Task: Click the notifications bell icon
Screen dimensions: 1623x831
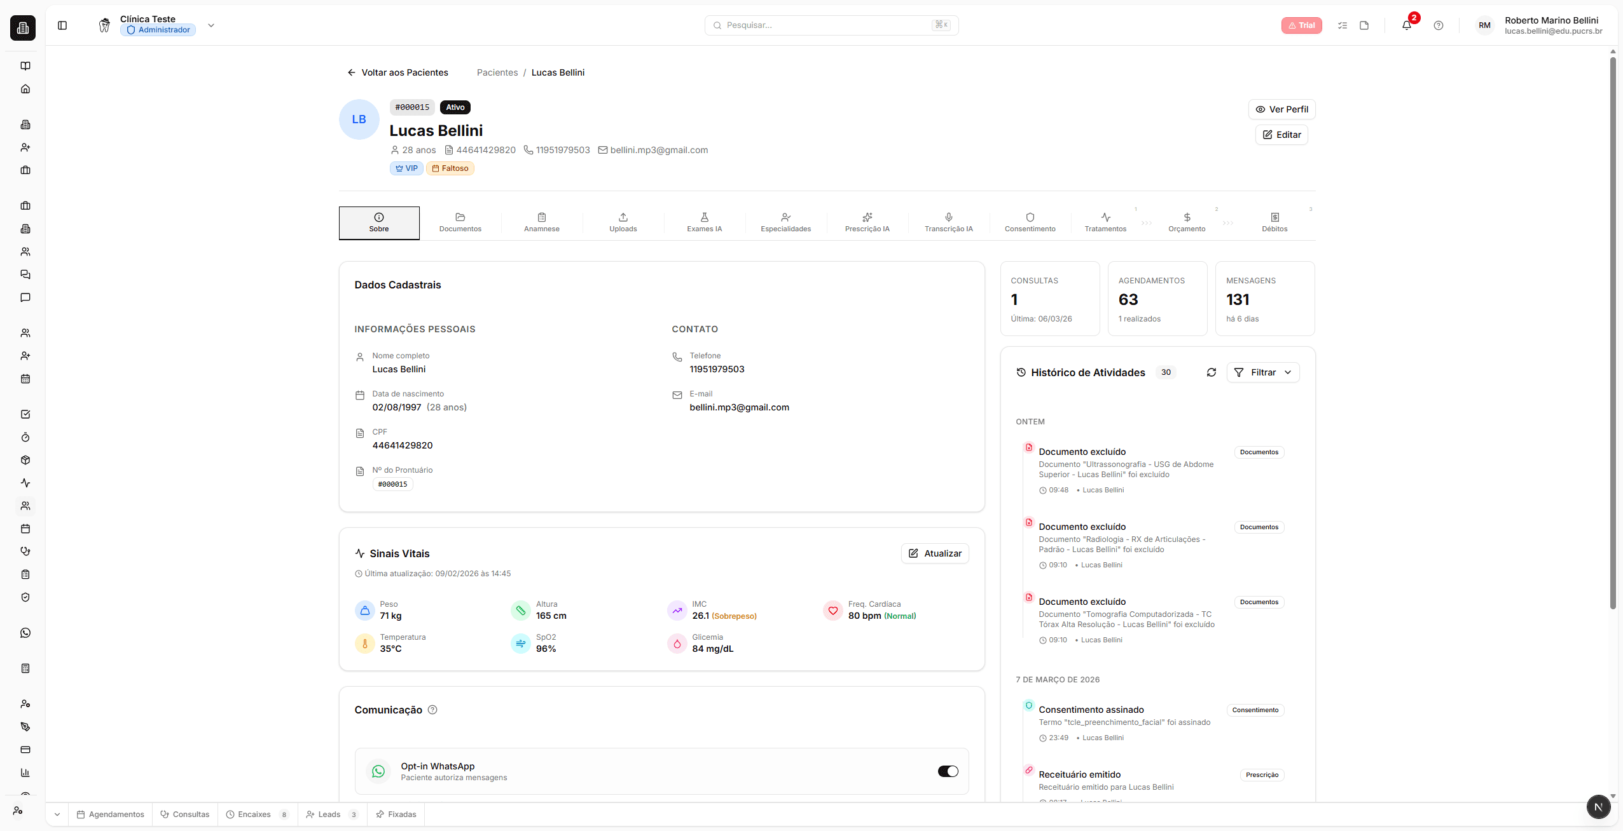Action: click(1406, 25)
